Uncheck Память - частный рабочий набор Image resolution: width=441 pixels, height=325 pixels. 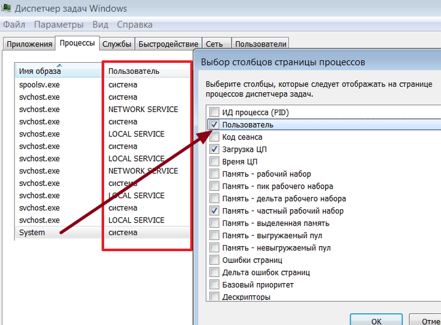pos(214,210)
